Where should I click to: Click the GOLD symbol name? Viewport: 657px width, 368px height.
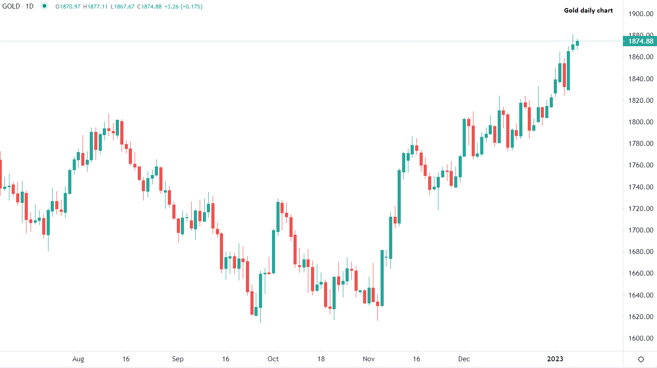coord(11,6)
